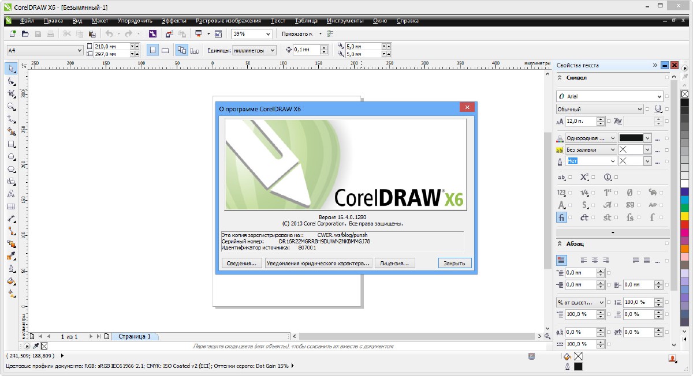This screenshot has width=693, height=376.
Task: Toggle the standard ligatures 'fi' button
Action: 561,217
